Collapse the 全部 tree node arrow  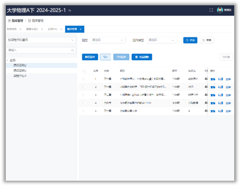[7, 60]
